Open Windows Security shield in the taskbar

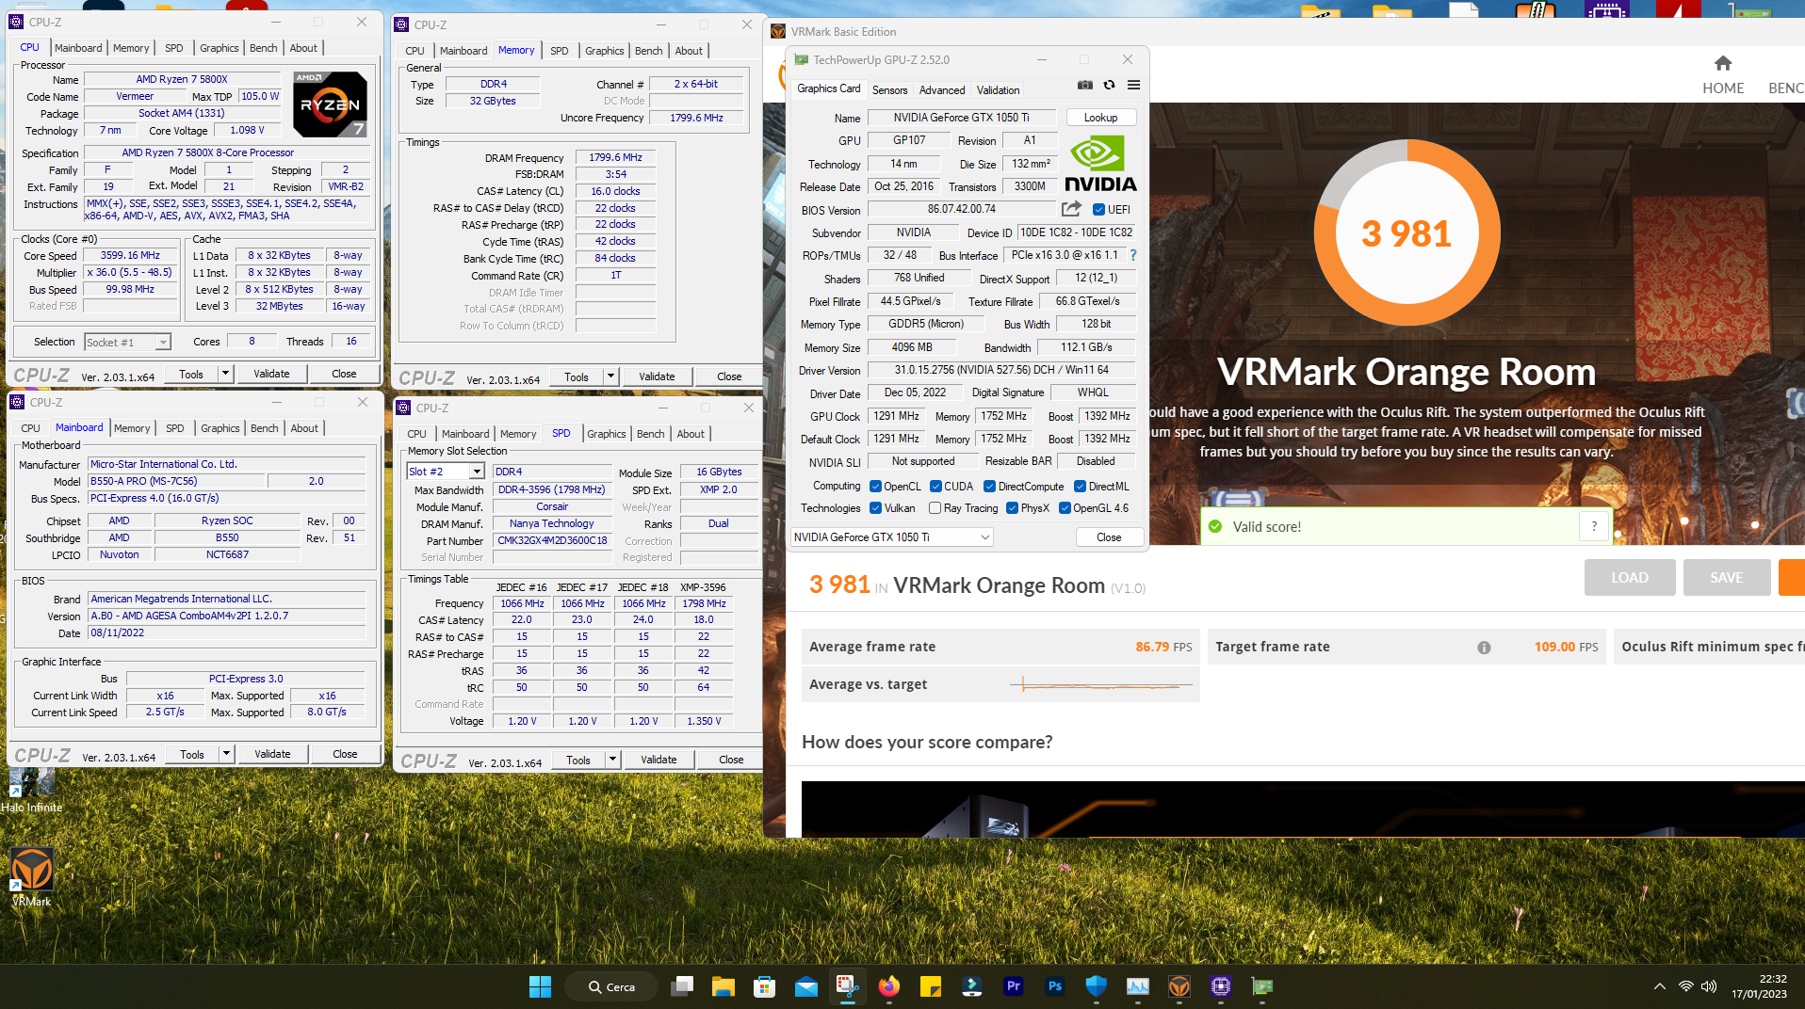[x=1096, y=986]
